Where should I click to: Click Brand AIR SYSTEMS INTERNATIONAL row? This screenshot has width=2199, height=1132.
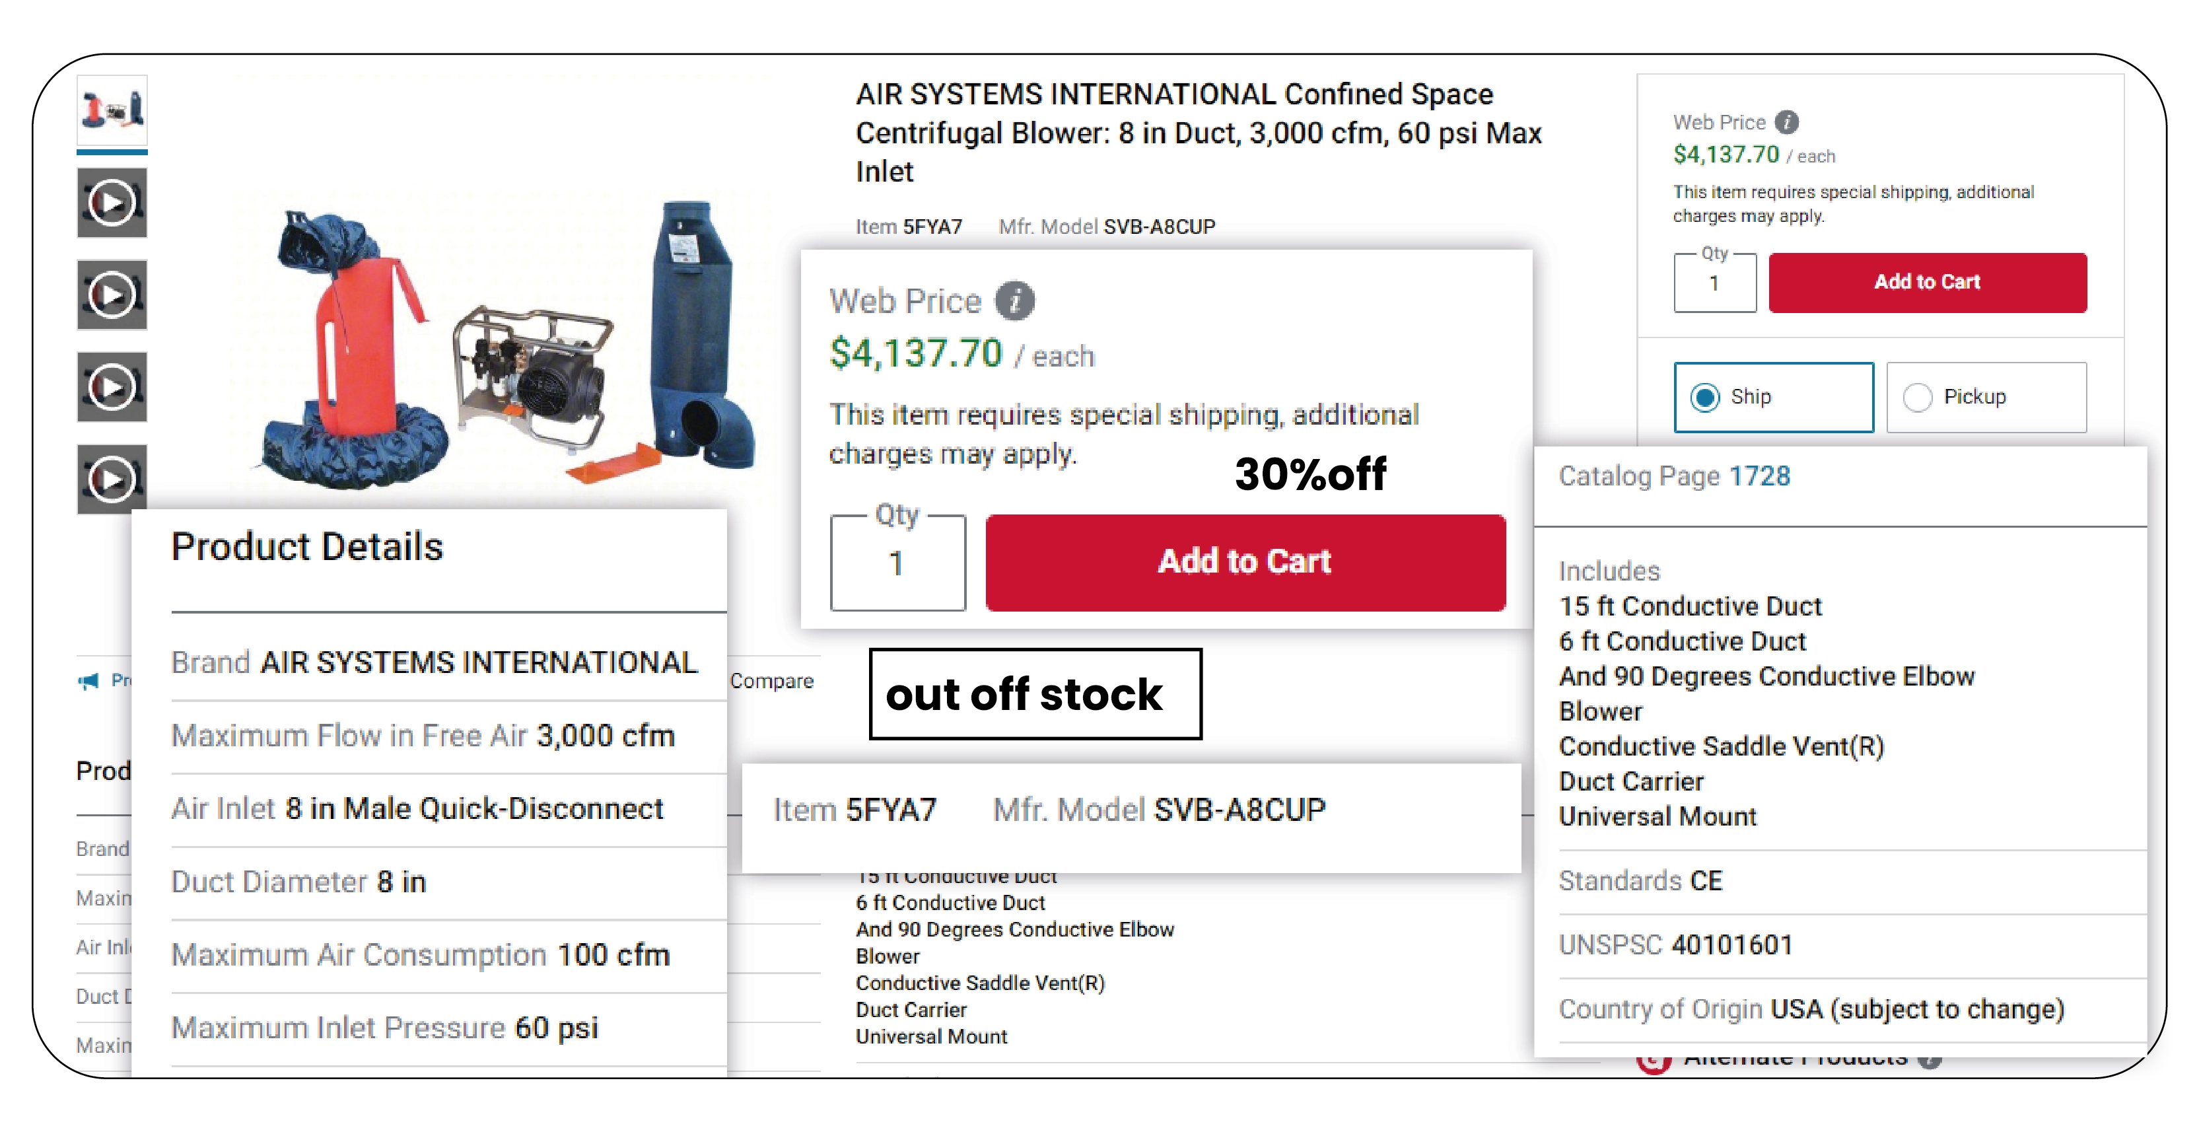click(448, 663)
